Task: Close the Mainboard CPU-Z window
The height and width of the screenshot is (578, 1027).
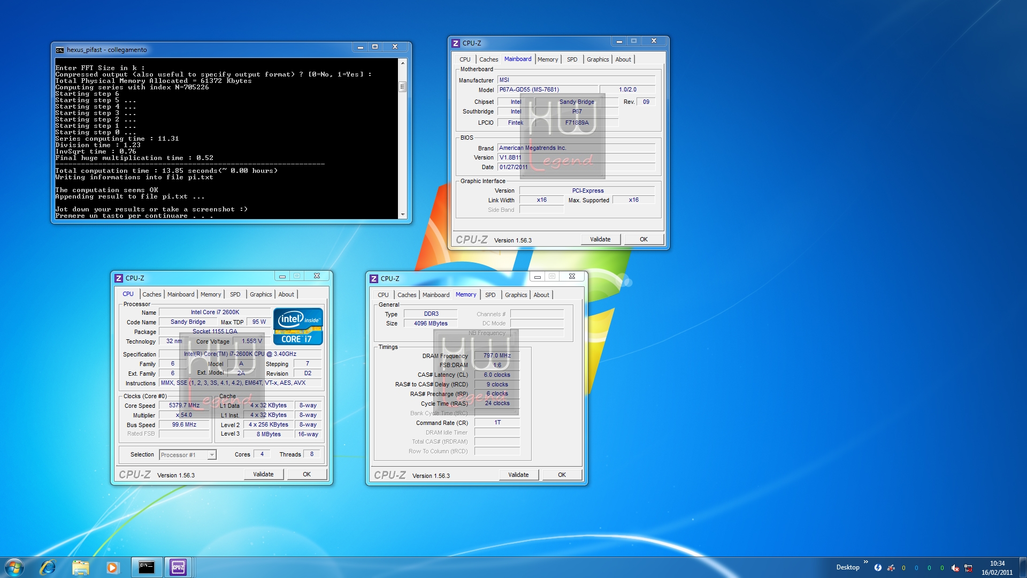Action: click(654, 41)
